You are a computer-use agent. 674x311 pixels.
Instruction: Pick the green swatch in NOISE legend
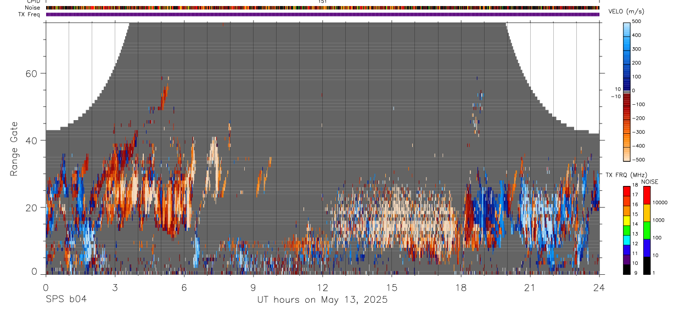(646, 230)
